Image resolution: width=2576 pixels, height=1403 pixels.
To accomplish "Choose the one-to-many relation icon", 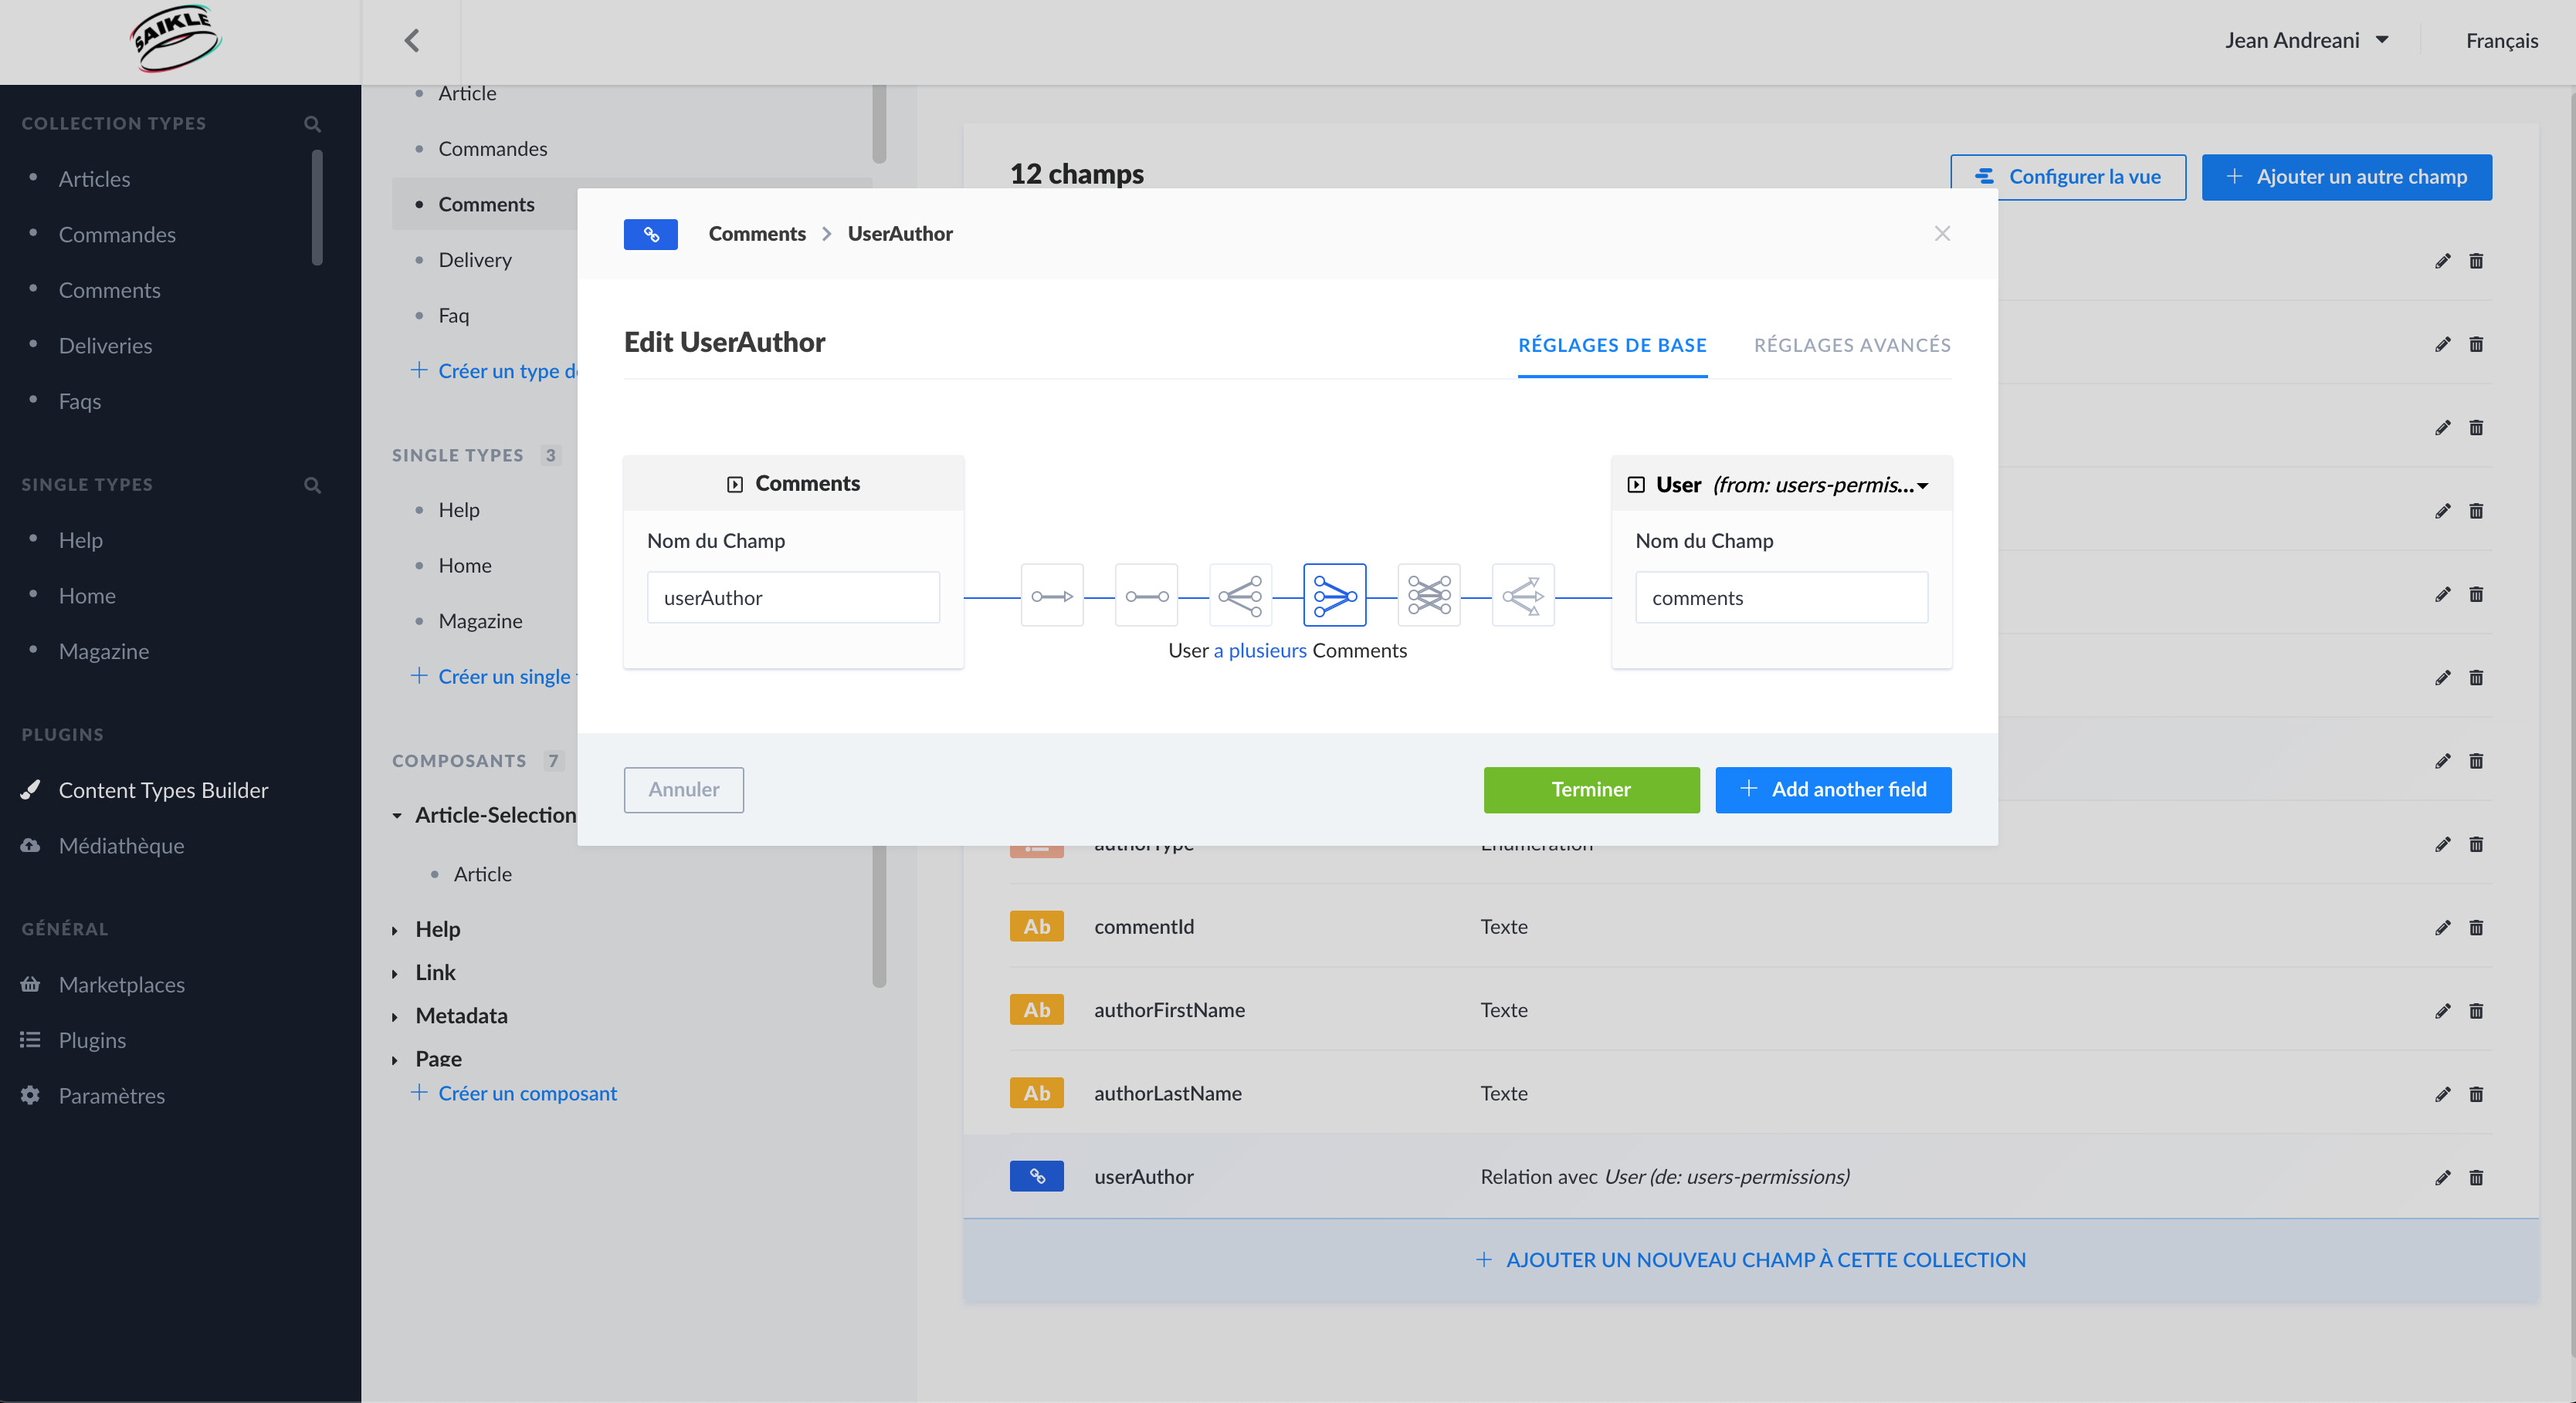I will click(1240, 597).
